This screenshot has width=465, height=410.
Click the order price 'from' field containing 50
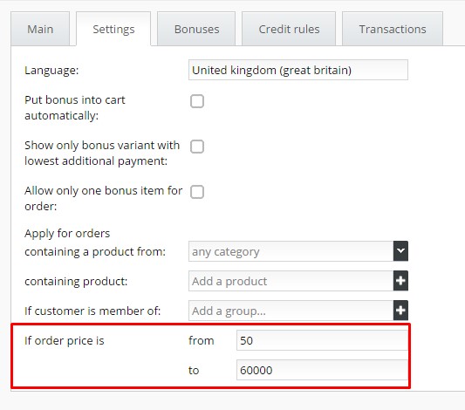point(322,340)
